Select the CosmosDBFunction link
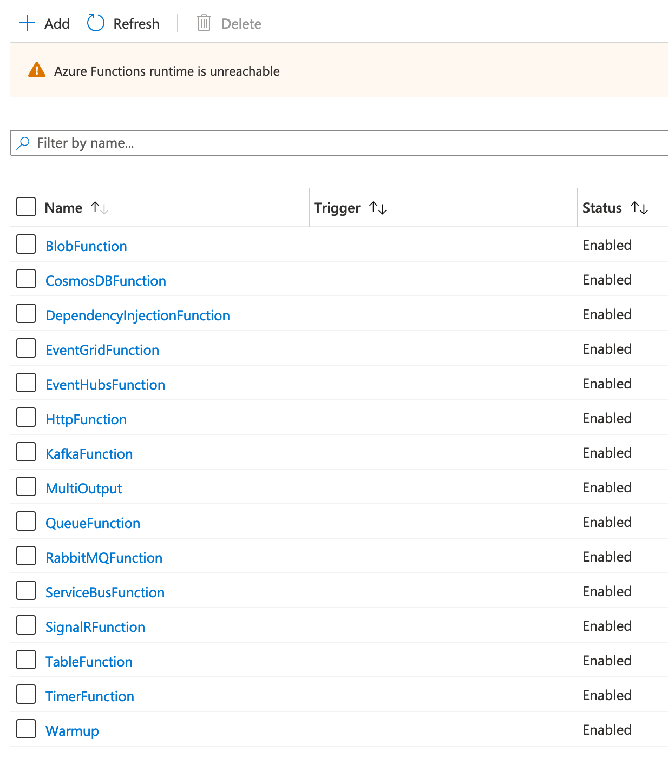 [105, 280]
